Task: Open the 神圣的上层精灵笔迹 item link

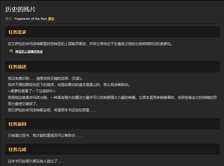Action: [29, 52]
